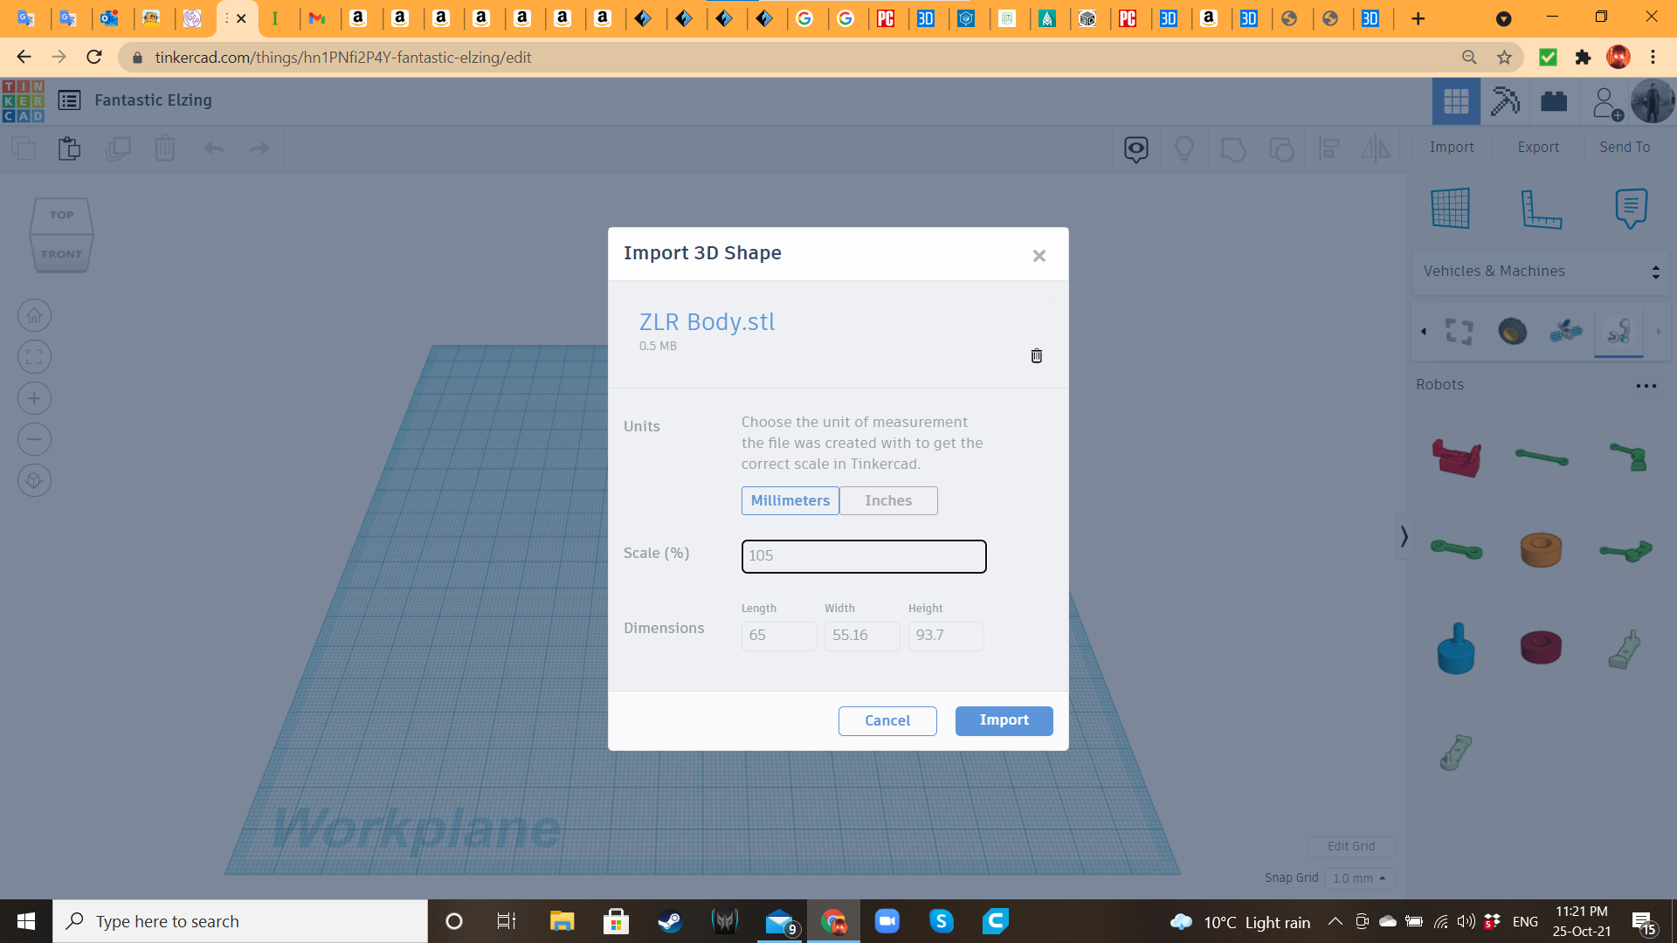Expand the Snap Grid 1.0 mm dropdown
Image resolution: width=1677 pixels, height=943 pixels.
coord(1359,878)
